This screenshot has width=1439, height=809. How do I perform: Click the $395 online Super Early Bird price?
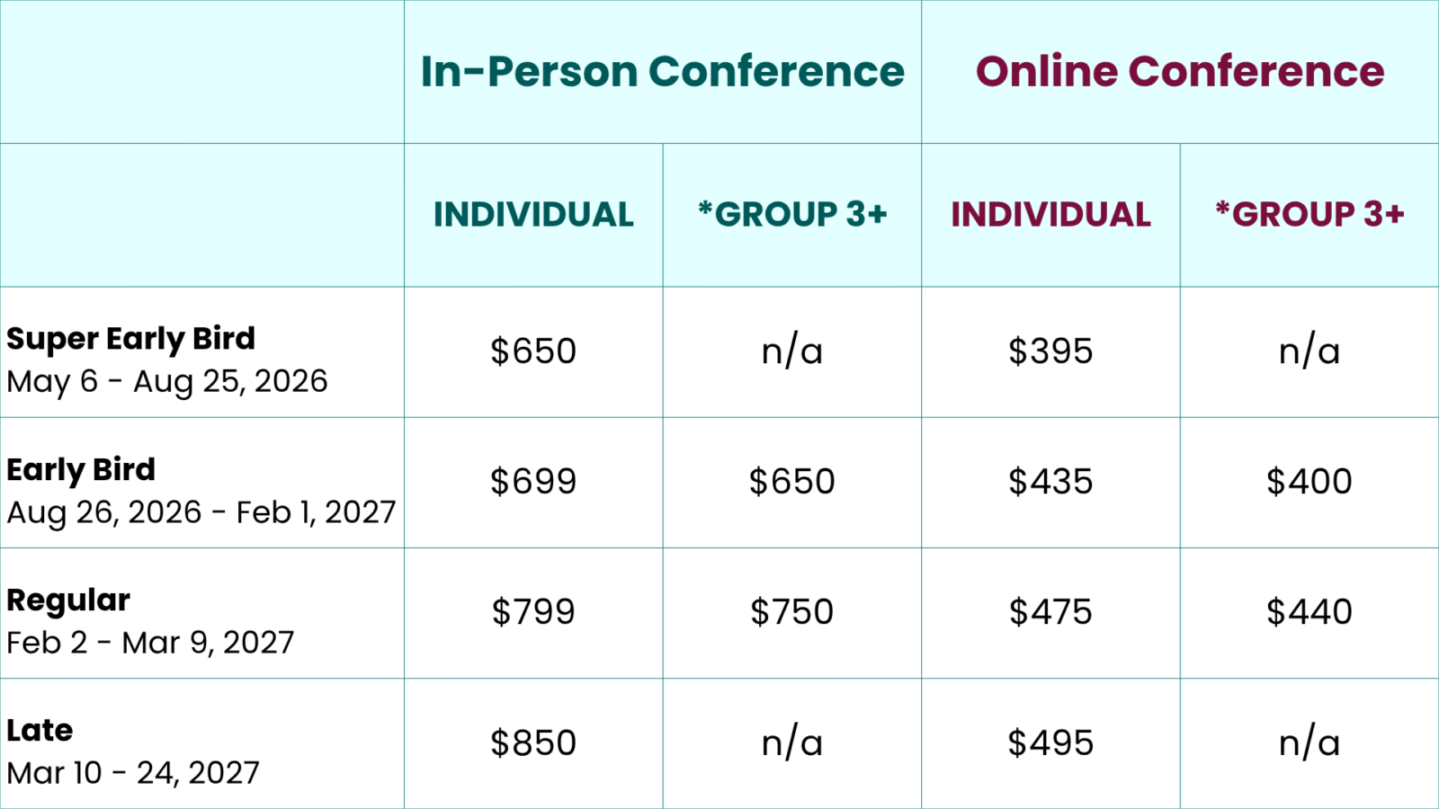1050,351
